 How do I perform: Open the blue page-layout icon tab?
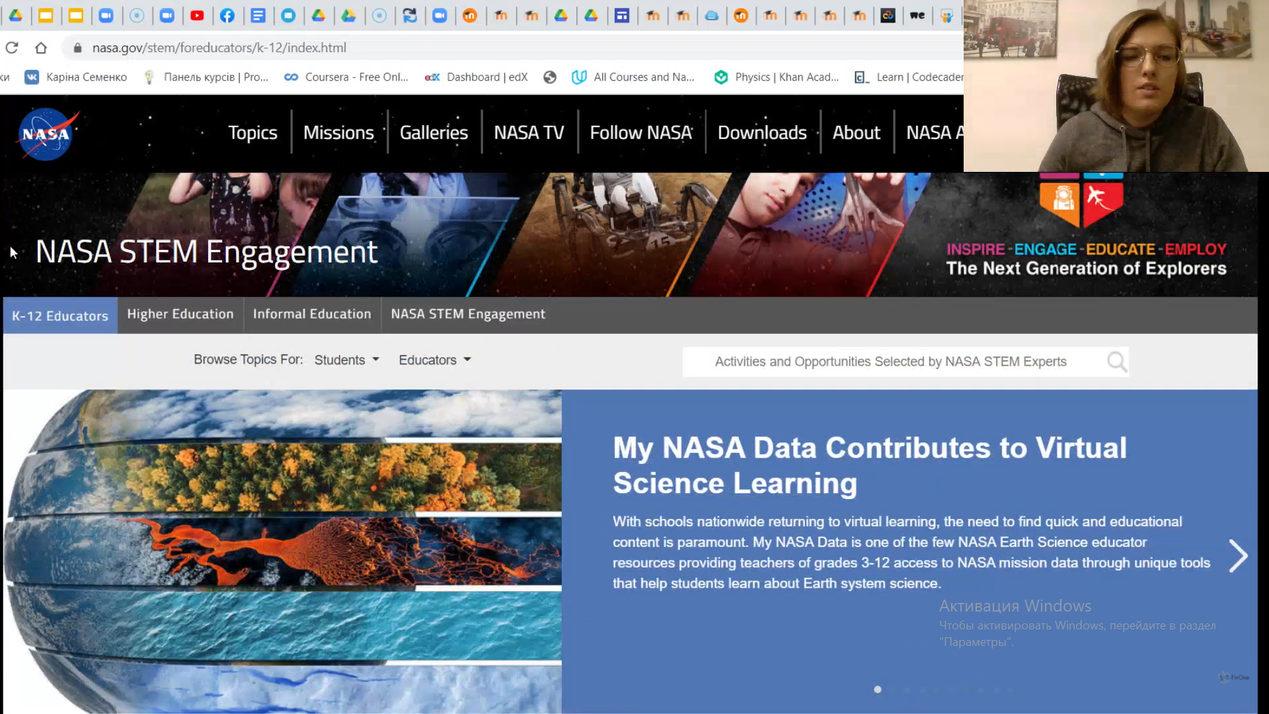pyautogui.click(x=622, y=15)
